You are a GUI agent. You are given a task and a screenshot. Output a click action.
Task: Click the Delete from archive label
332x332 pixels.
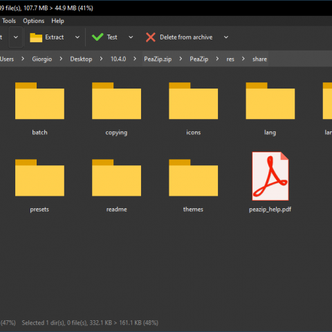click(x=186, y=37)
